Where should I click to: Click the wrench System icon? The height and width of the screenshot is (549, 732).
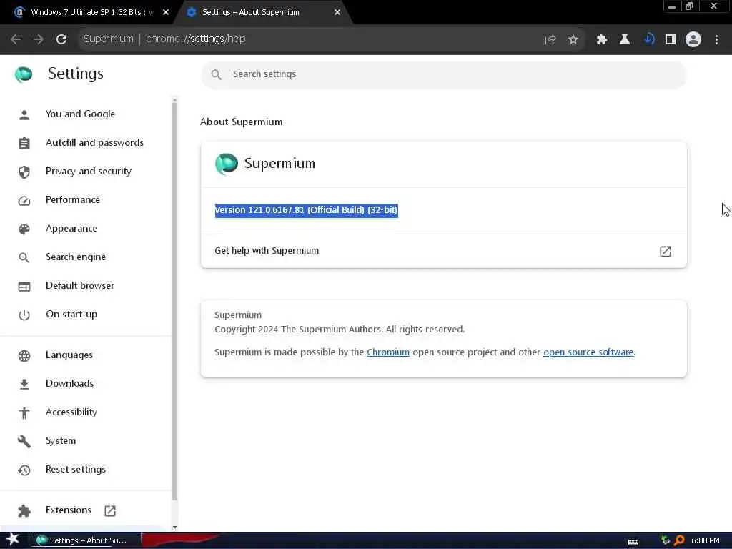24,441
